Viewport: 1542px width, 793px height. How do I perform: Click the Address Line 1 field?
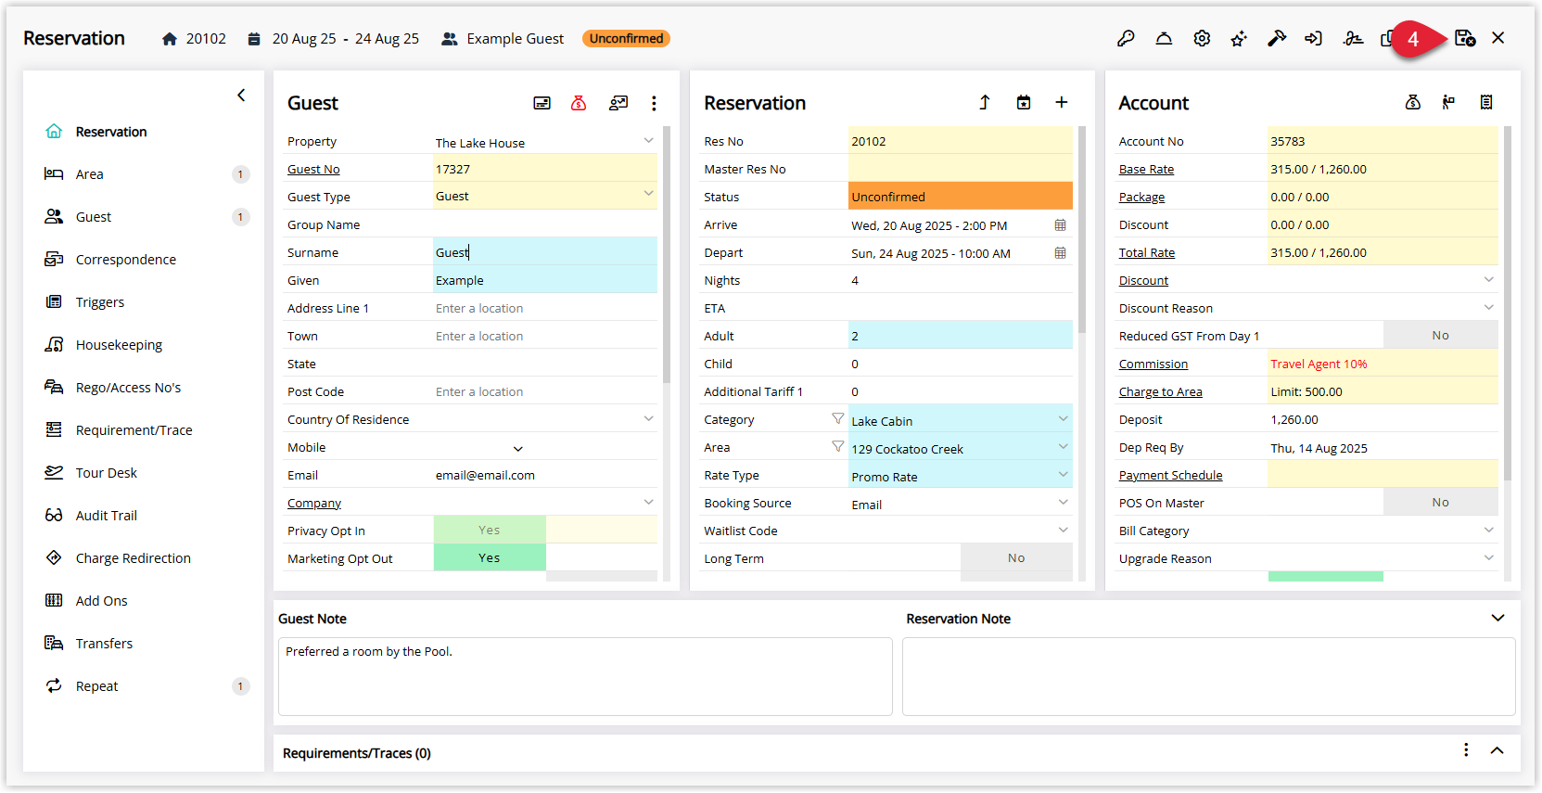point(545,308)
